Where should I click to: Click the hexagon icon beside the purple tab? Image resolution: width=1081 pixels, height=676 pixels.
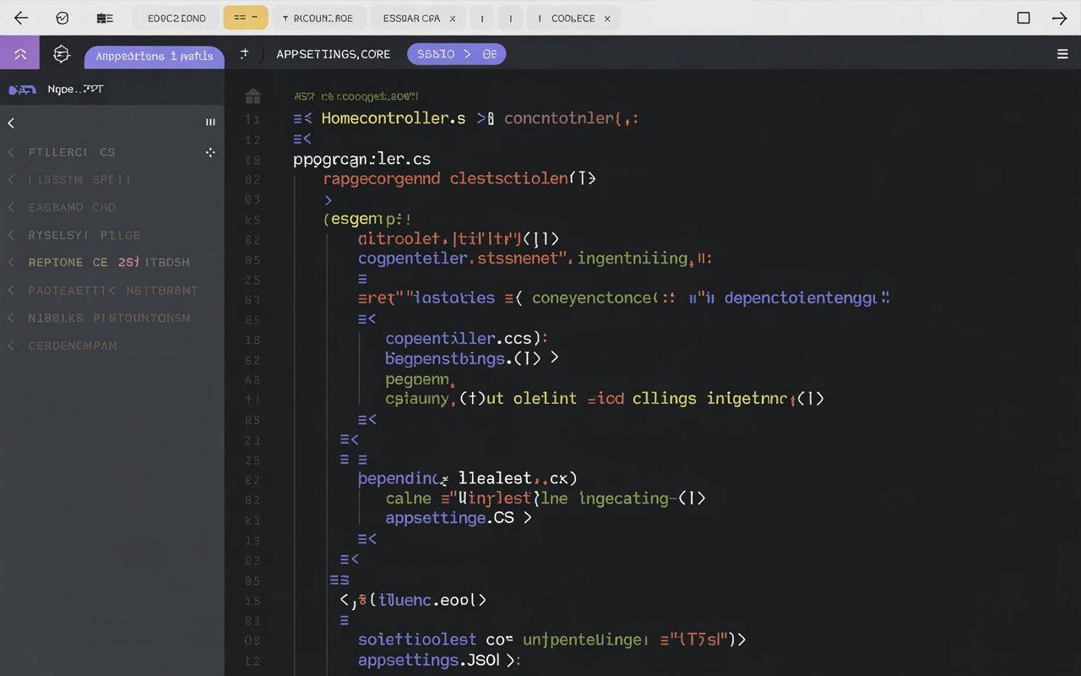(62, 54)
